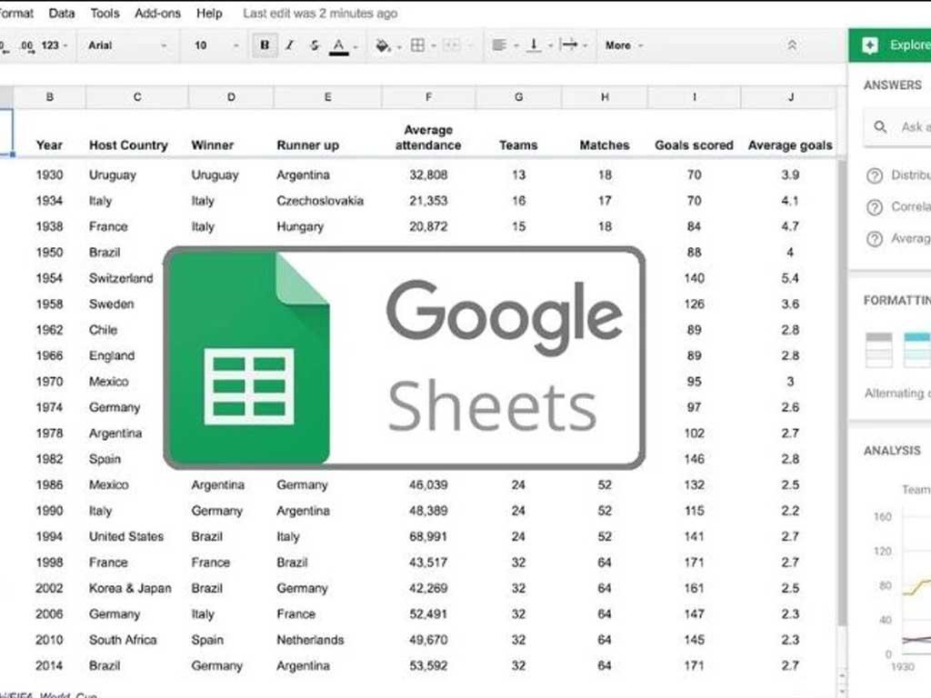Click question icon beside Averag… suggestion
The height and width of the screenshot is (698, 931).
click(x=875, y=239)
